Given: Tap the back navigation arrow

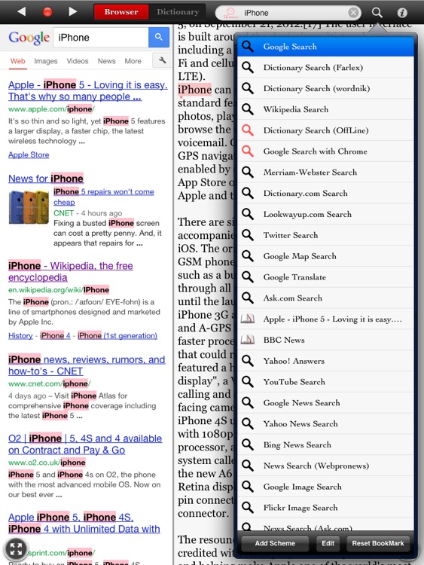Looking at the screenshot, I should click(22, 11).
